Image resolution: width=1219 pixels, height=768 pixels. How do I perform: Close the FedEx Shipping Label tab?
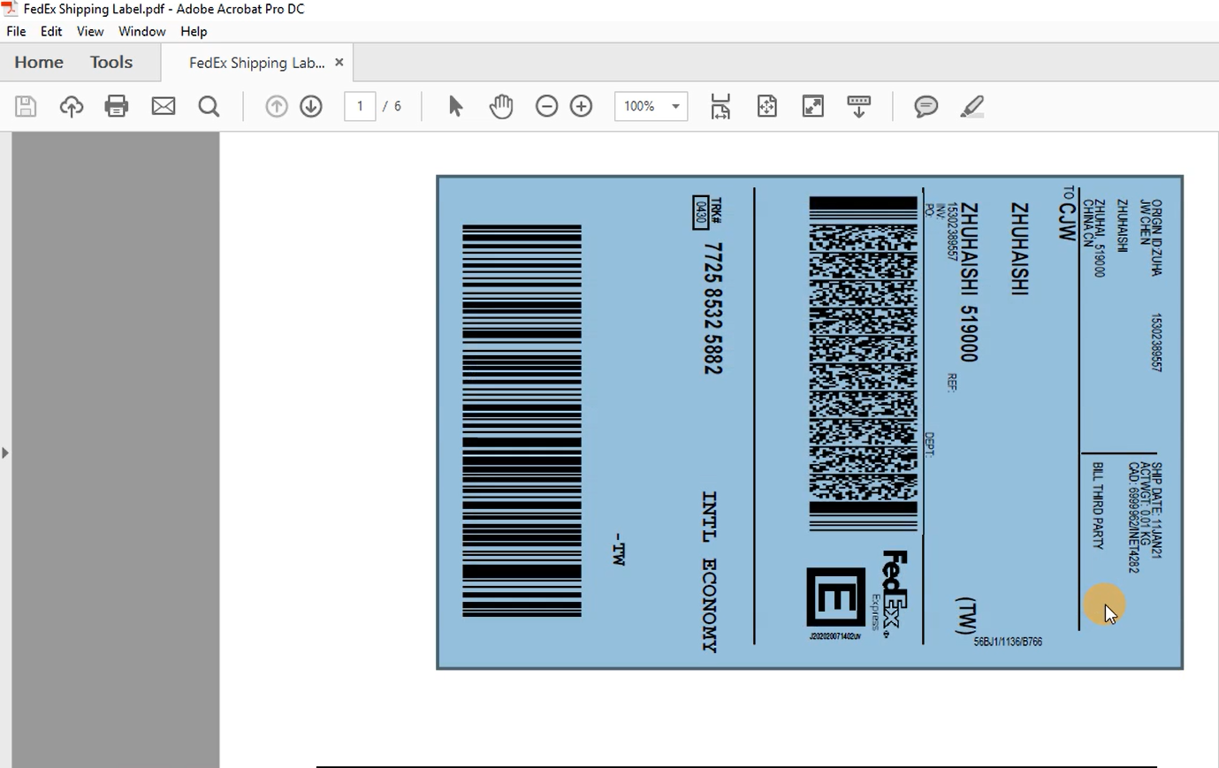click(339, 63)
